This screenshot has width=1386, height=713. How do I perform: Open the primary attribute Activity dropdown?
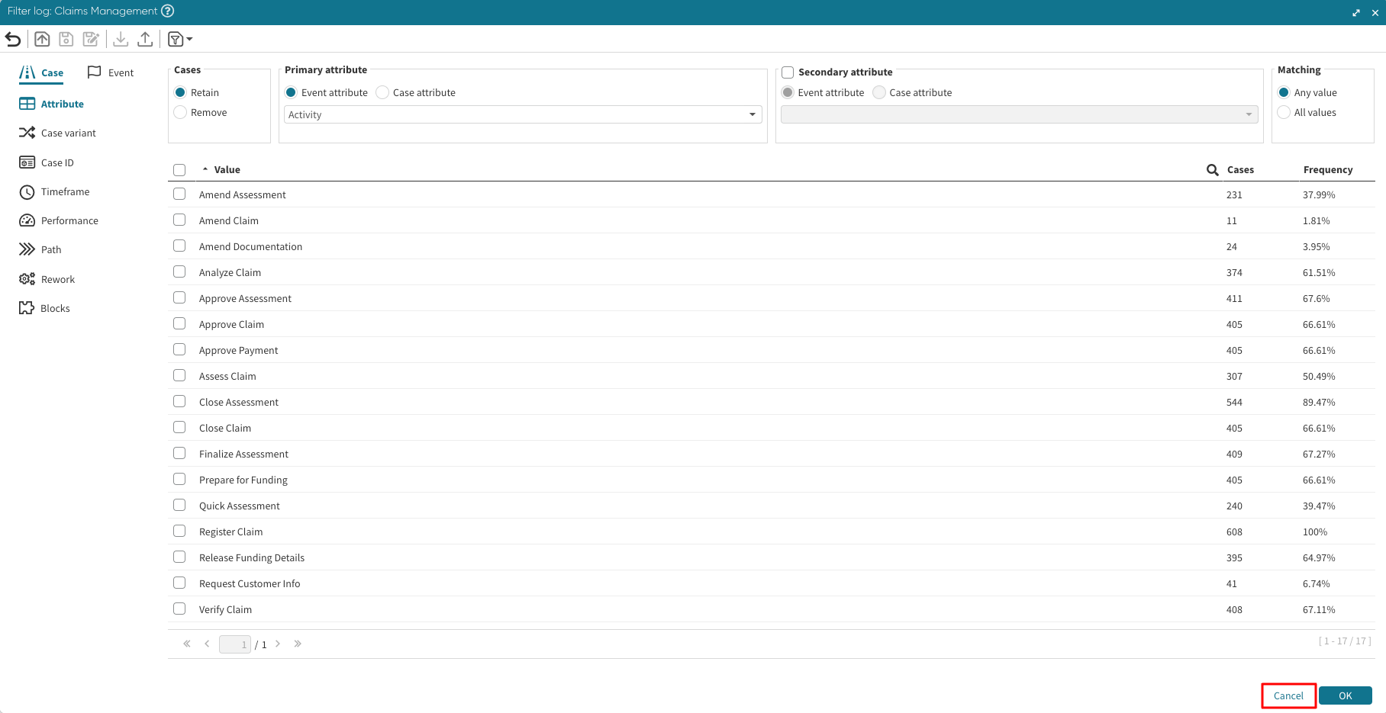pyautogui.click(x=523, y=114)
